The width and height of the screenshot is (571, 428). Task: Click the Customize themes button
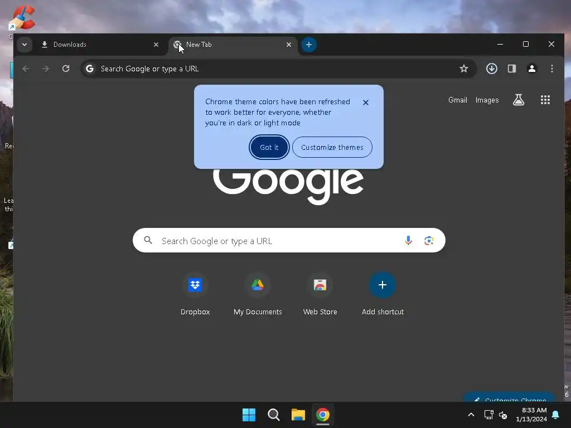332,147
